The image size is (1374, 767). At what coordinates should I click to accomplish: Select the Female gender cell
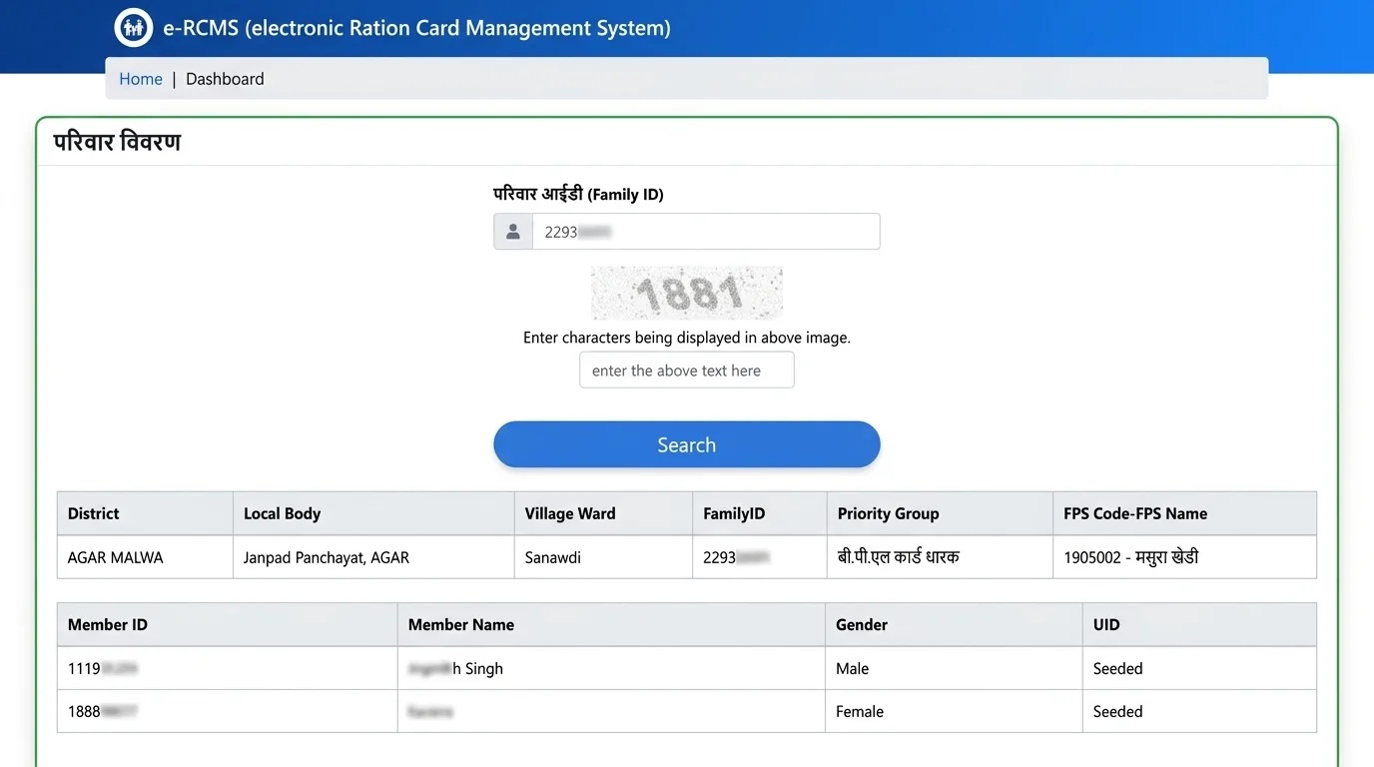point(954,711)
